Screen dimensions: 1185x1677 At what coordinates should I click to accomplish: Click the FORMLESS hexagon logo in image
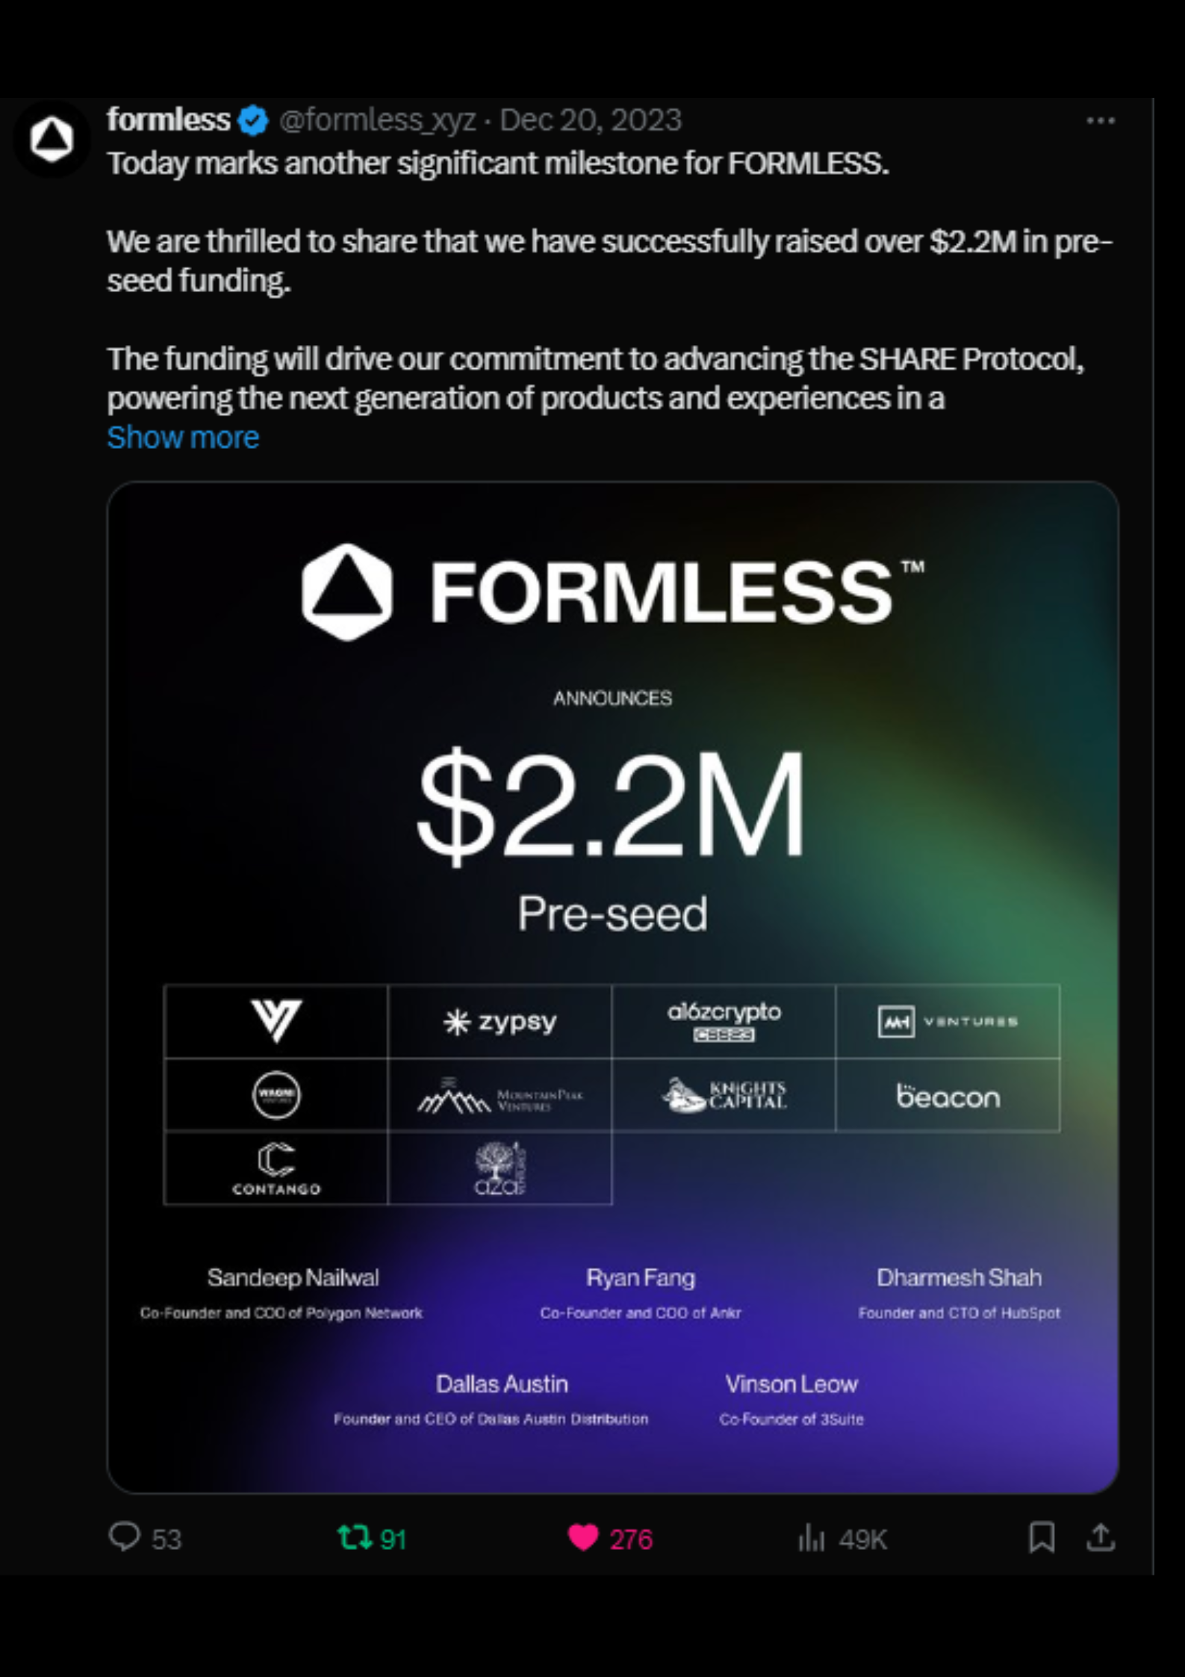346,592
